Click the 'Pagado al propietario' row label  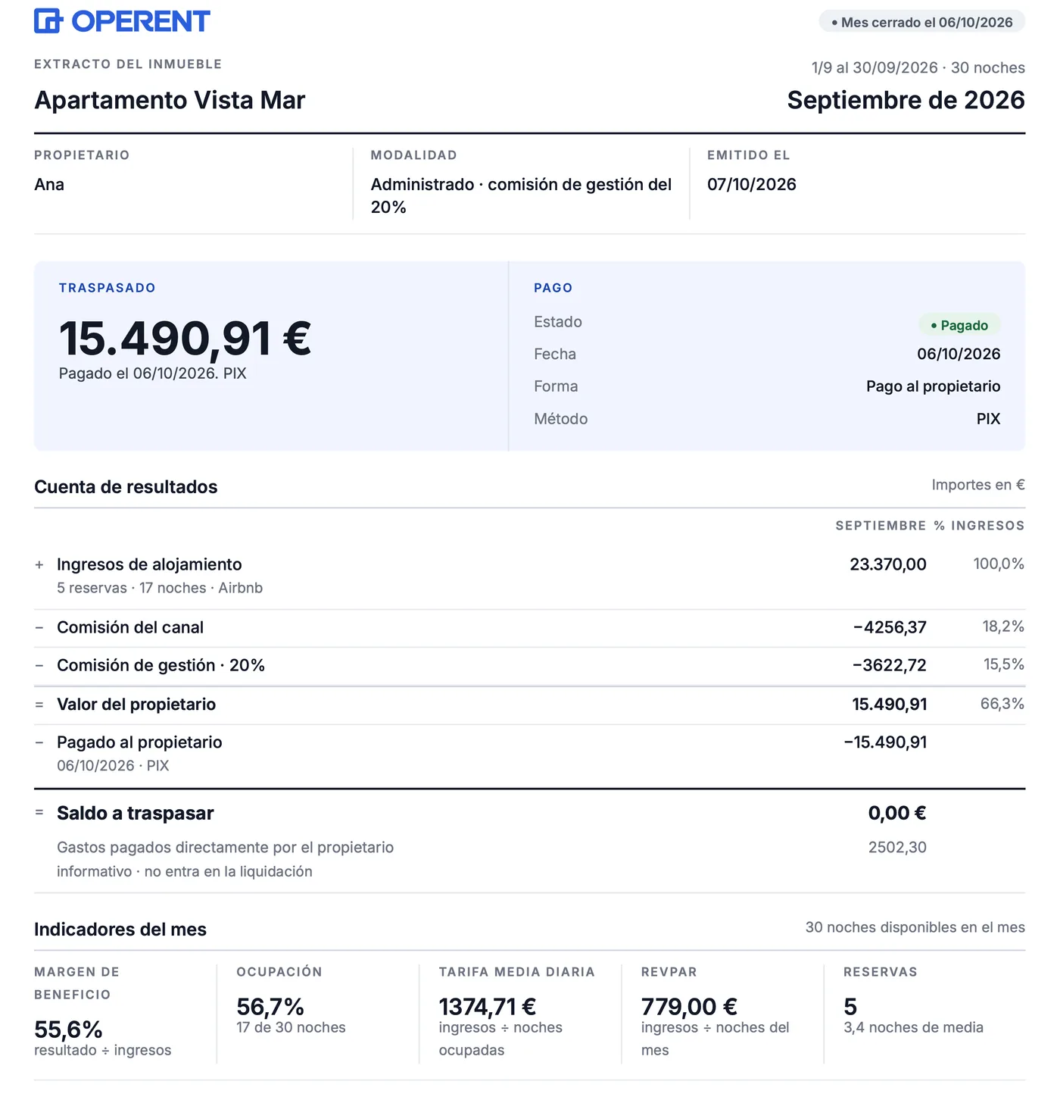139,742
